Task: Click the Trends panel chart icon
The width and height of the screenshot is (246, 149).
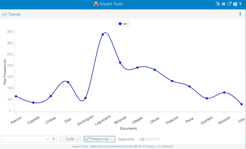Action: coord(4,14)
